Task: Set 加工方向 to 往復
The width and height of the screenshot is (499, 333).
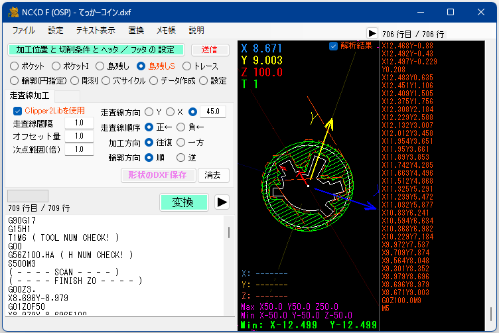Action: pyautogui.click(x=149, y=143)
